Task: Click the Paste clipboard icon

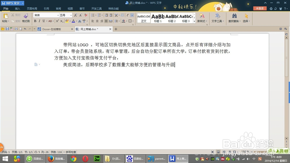Action: [x=6, y=16]
